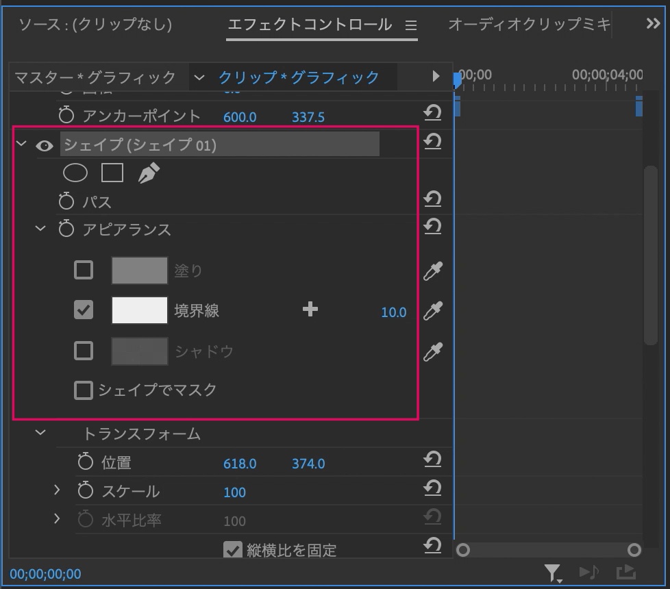
Task: Select the pen mask tool
Action: pyautogui.click(x=149, y=173)
